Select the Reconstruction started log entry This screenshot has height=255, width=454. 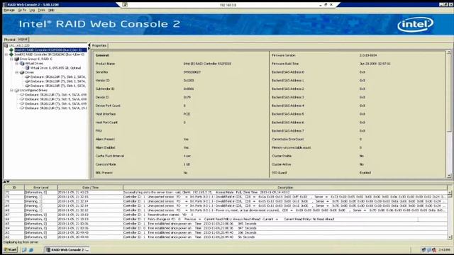(226, 215)
